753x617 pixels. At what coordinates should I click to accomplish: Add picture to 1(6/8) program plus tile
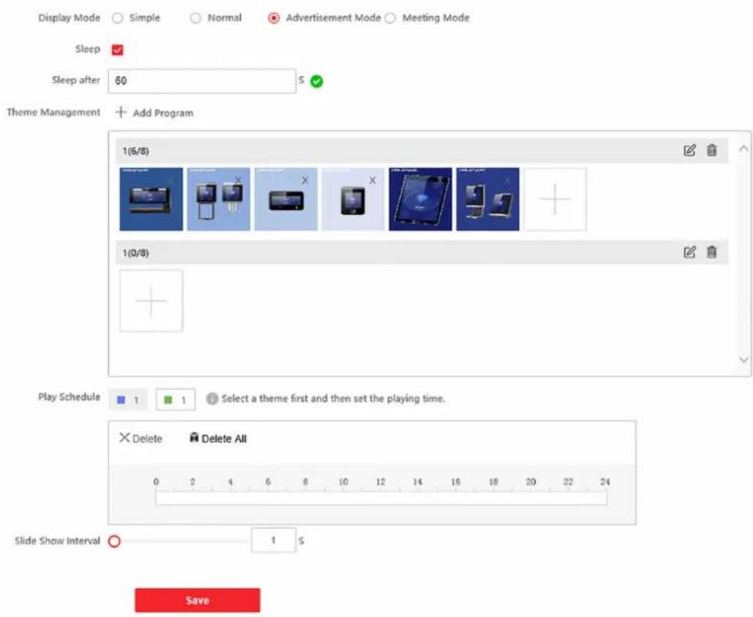(x=555, y=199)
